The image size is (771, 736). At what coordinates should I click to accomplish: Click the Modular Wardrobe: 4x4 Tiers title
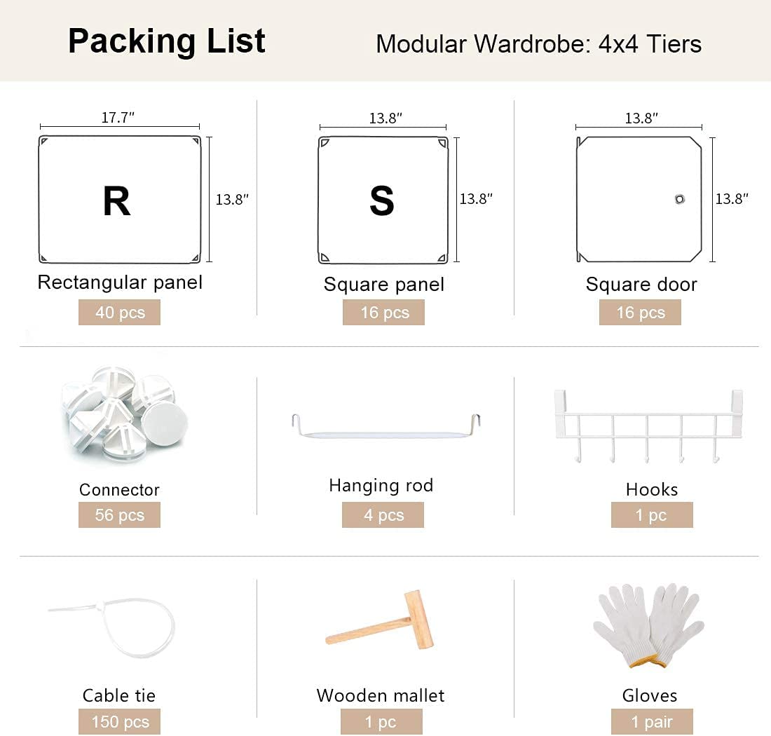point(538,43)
